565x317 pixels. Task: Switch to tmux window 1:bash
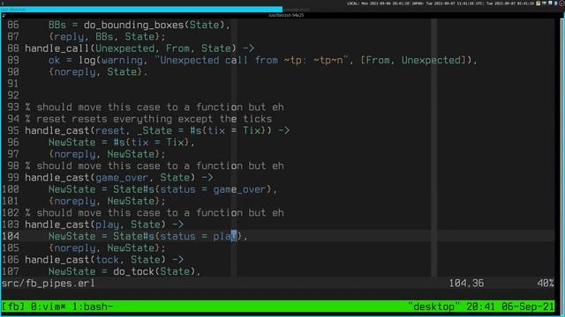click(x=93, y=306)
